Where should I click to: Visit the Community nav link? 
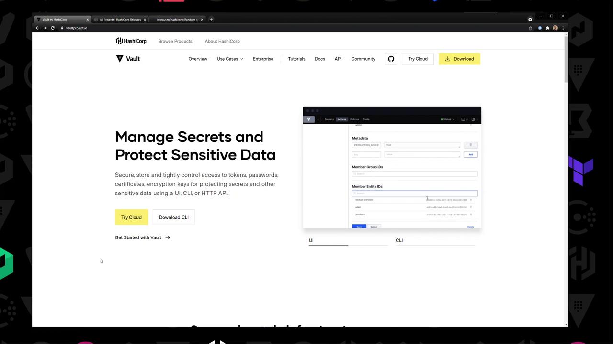click(x=363, y=59)
